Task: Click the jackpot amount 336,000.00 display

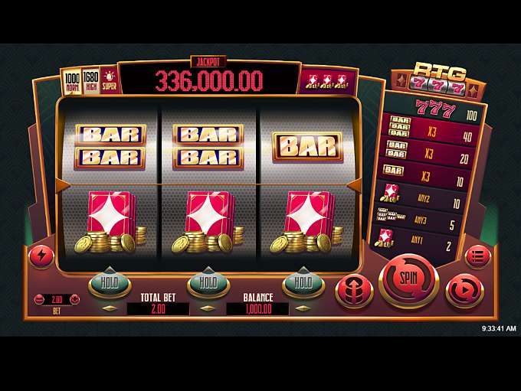Action: pos(209,81)
